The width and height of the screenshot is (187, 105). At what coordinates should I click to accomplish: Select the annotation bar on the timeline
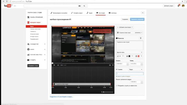tap(82, 84)
